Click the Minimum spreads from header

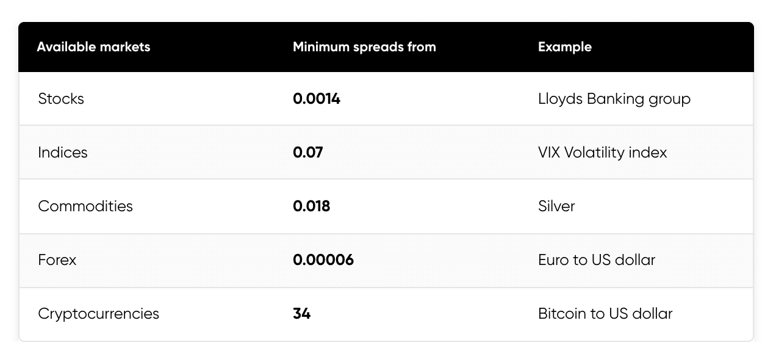coord(364,47)
